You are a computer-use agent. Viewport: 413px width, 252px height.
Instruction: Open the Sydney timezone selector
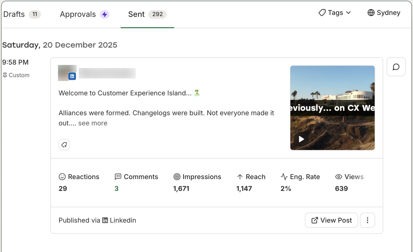(x=384, y=13)
